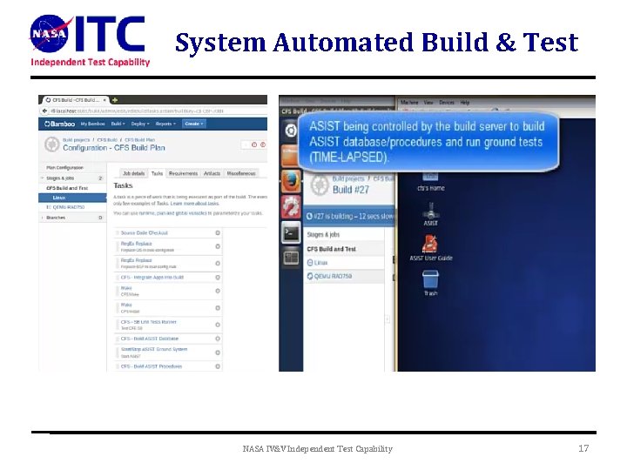Expand the Branches section
The width and height of the screenshot is (627, 470).
click(x=43, y=218)
